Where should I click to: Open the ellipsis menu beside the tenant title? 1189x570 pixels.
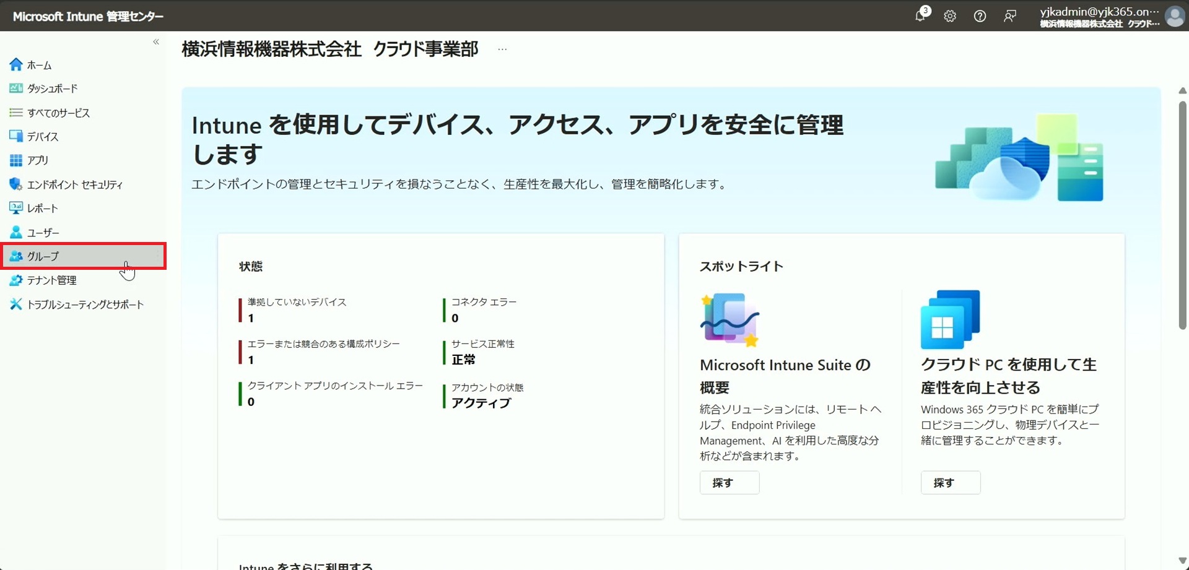point(502,49)
